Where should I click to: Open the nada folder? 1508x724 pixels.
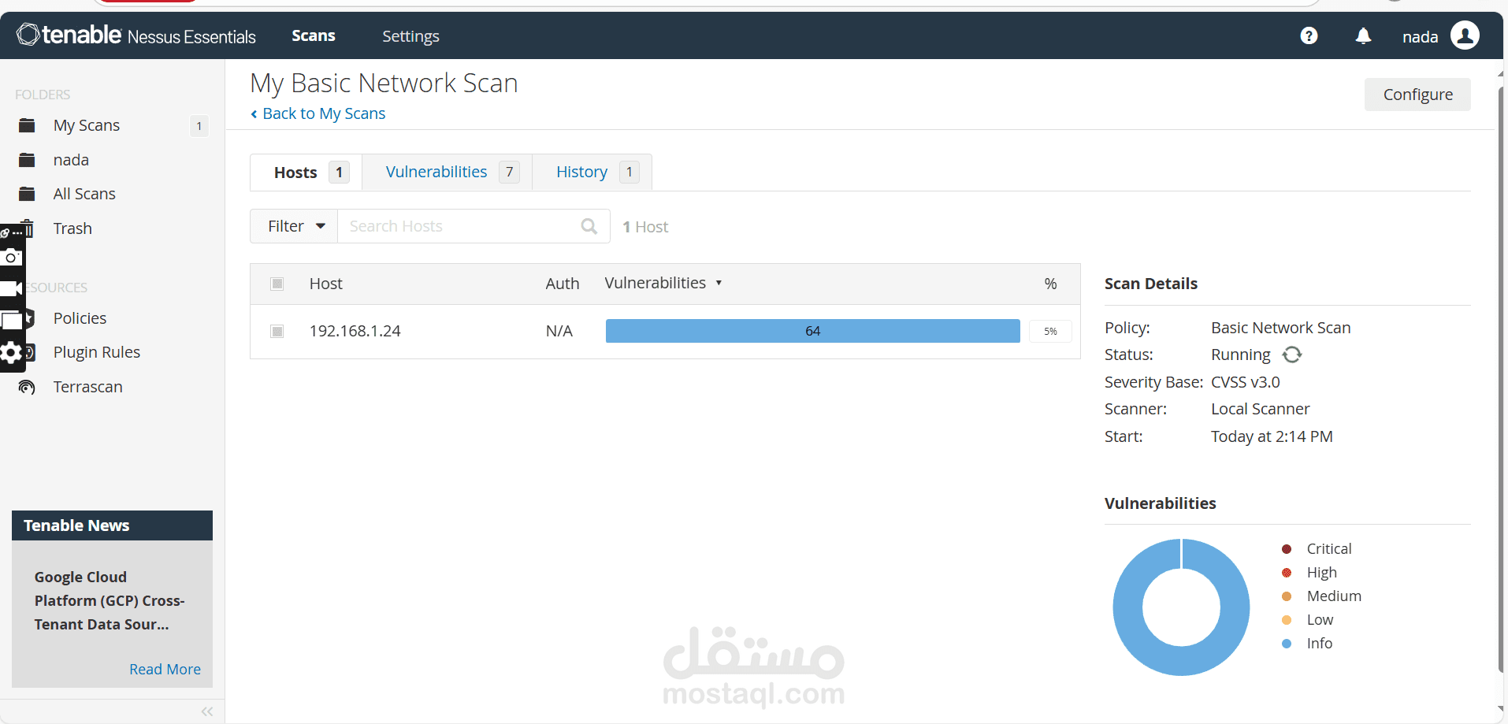click(x=71, y=160)
